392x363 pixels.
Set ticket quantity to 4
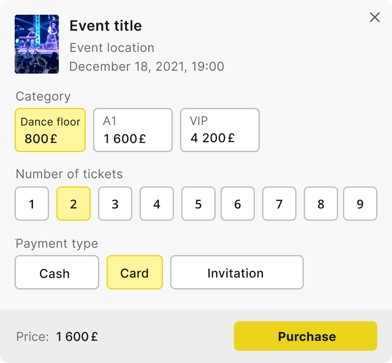pos(157,204)
